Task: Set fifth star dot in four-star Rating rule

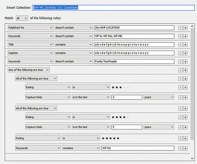Action: click(x=128, y=117)
